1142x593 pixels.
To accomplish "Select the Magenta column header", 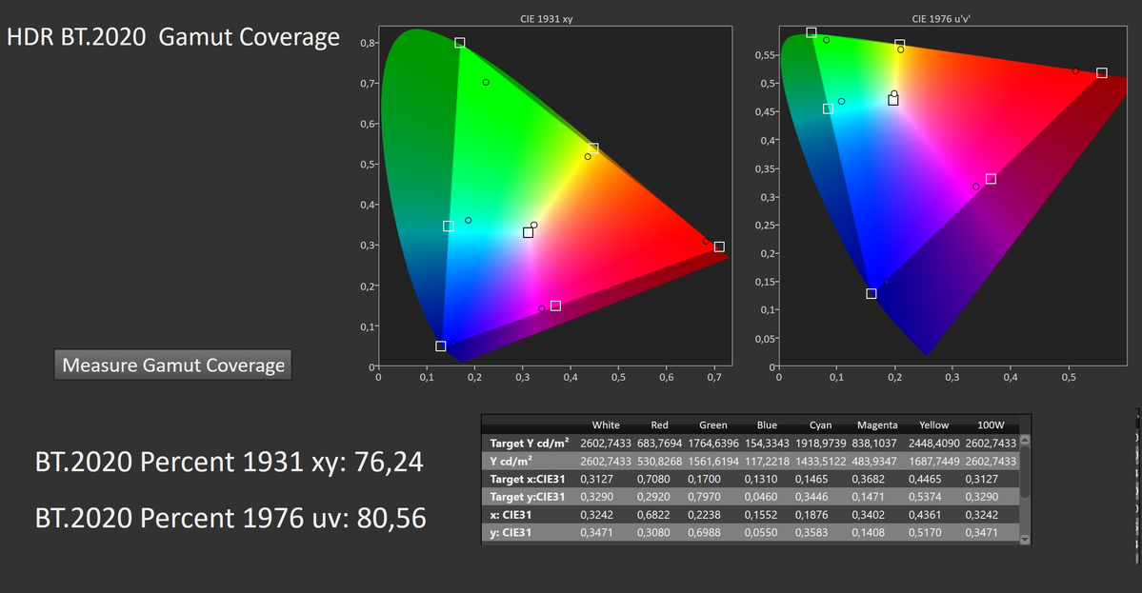I will tap(876, 425).
